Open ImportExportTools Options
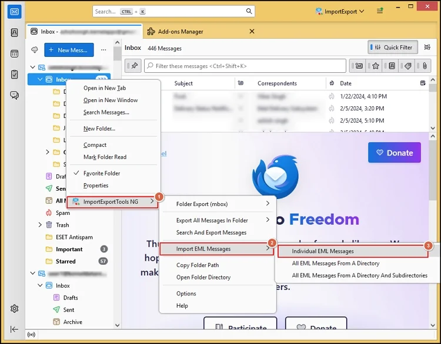This screenshot has width=441, height=344. tap(218, 294)
